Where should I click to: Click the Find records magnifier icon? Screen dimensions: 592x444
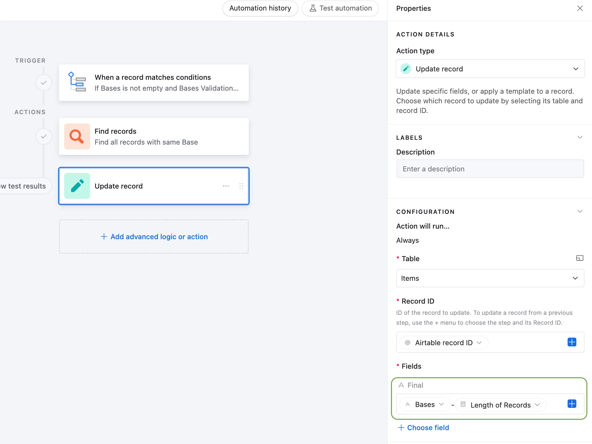(x=77, y=136)
